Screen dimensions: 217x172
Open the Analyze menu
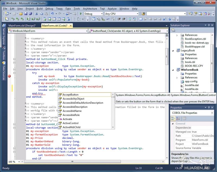point(112,9)
